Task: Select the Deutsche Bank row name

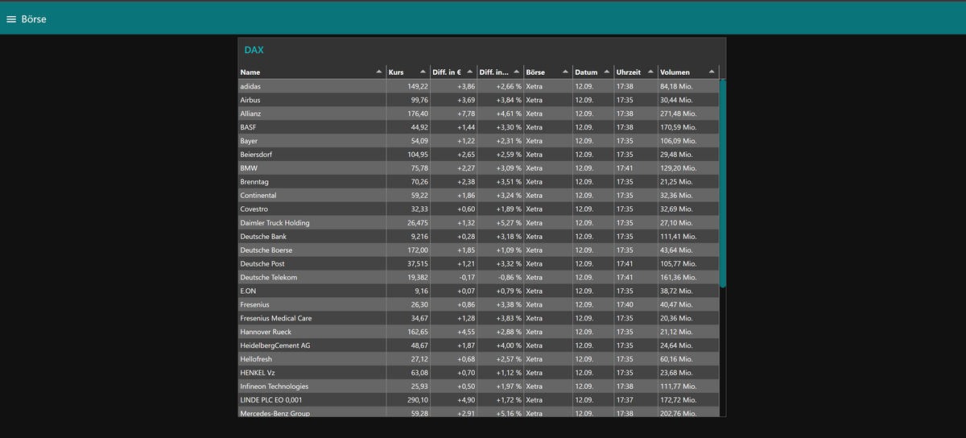Action: click(263, 237)
